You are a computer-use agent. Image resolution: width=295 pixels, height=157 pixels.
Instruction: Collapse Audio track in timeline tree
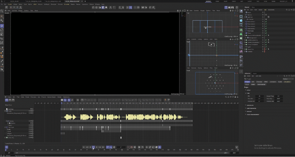click(5, 111)
